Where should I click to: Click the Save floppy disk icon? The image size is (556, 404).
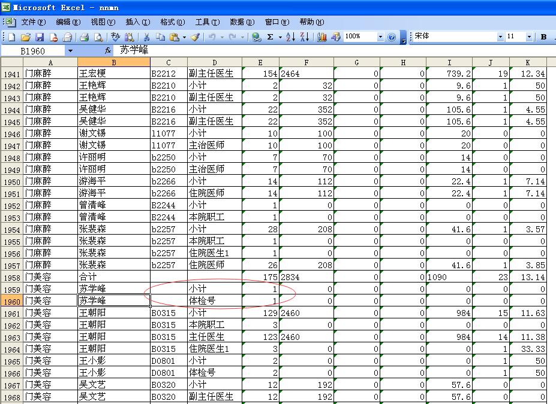coord(40,37)
